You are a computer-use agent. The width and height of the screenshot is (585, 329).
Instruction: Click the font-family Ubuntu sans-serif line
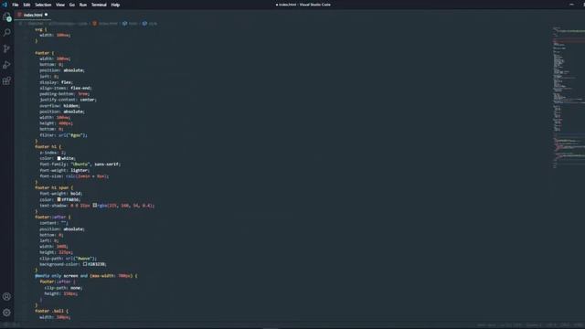coord(80,164)
